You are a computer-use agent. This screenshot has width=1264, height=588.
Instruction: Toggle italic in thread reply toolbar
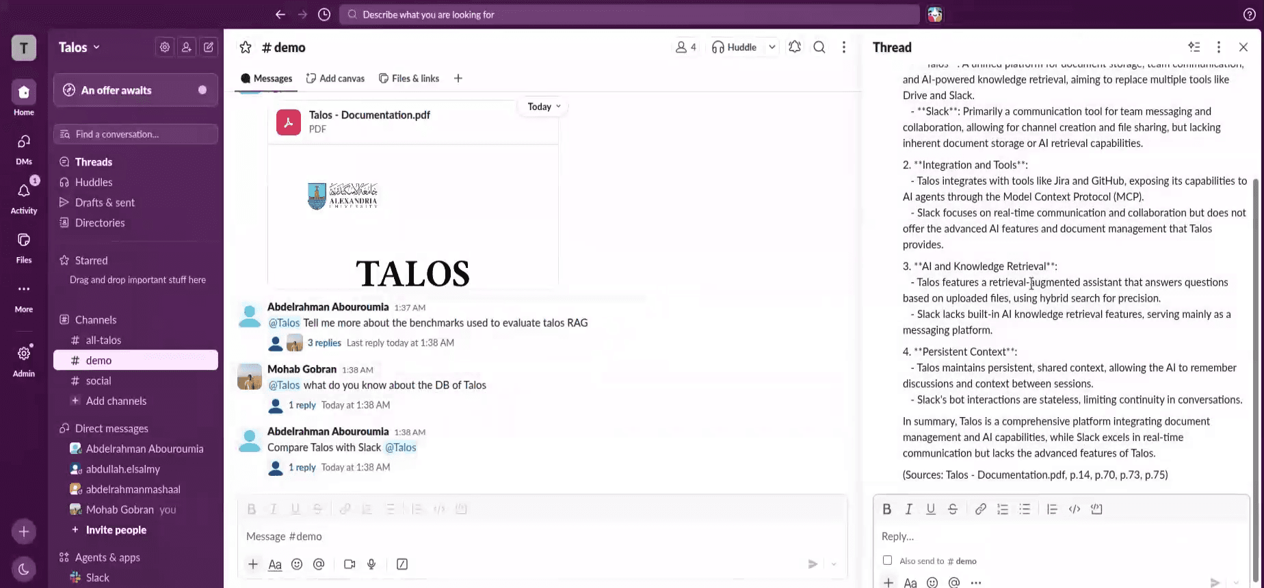click(x=909, y=509)
